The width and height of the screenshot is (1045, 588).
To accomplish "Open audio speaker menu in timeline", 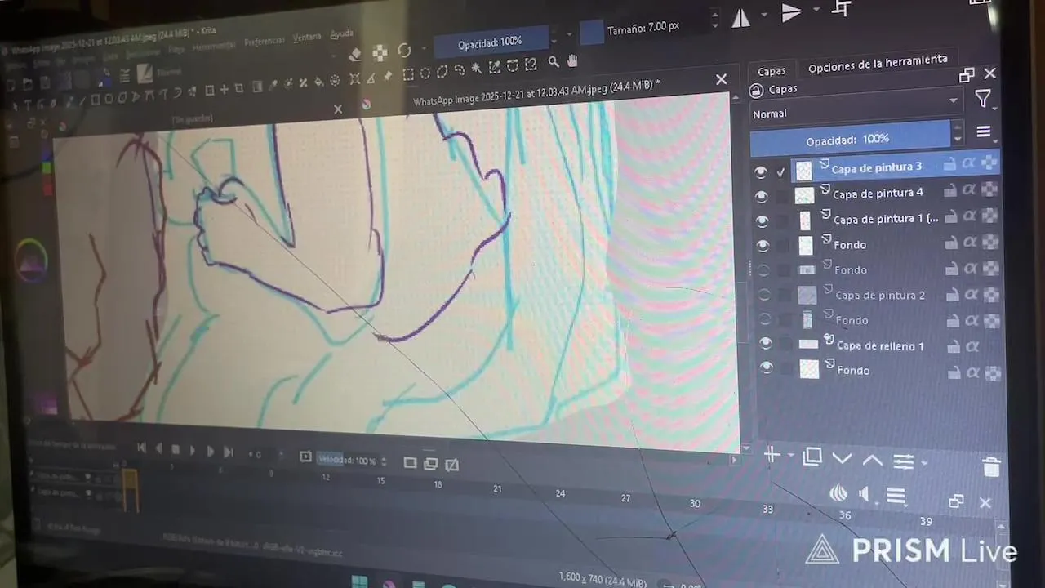I will 865,494.
